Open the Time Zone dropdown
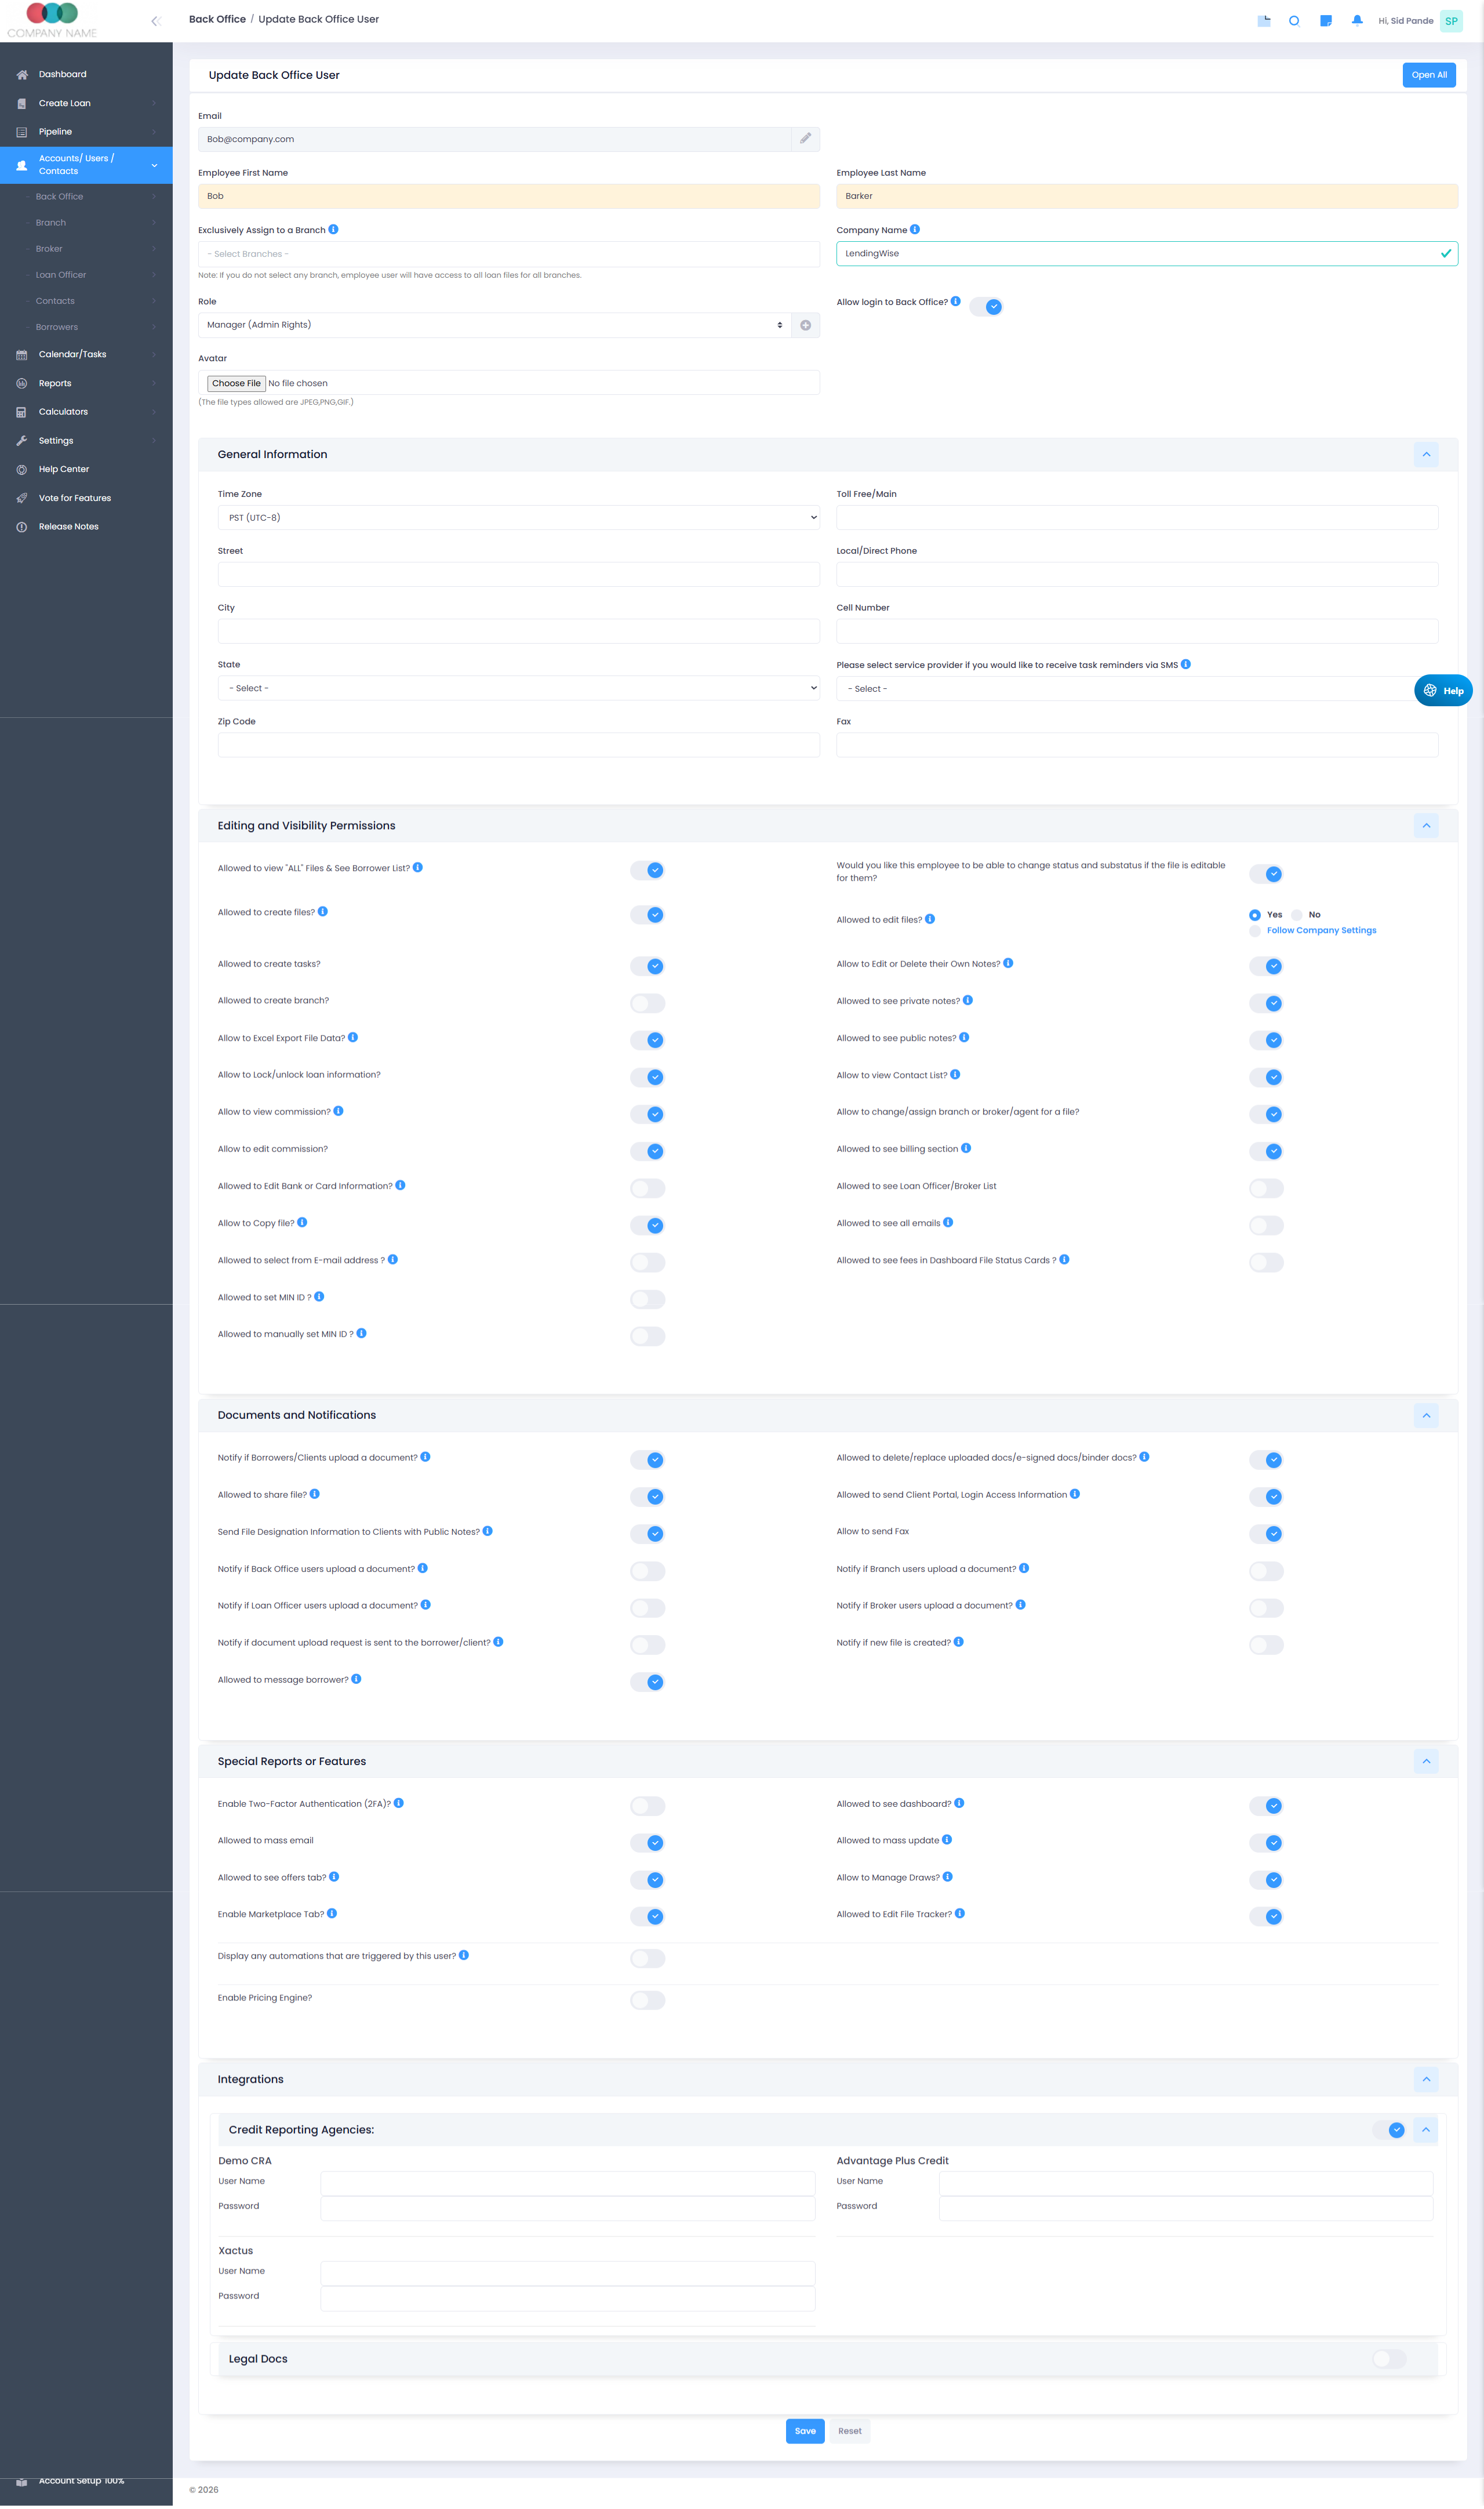The image size is (1484, 2509). [x=518, y=518]
